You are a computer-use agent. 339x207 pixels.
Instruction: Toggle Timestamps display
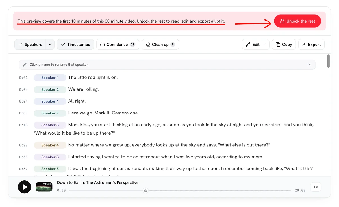(x=75, y=45)
